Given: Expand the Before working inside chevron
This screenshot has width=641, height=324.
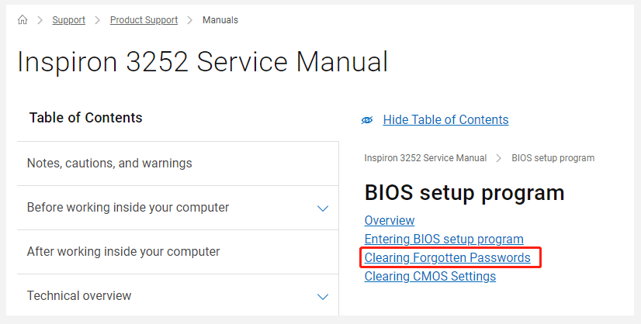Looking at the screenshot, I should [x=323, y=209].
